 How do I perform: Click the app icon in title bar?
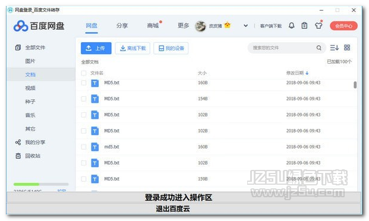point(10,10)
